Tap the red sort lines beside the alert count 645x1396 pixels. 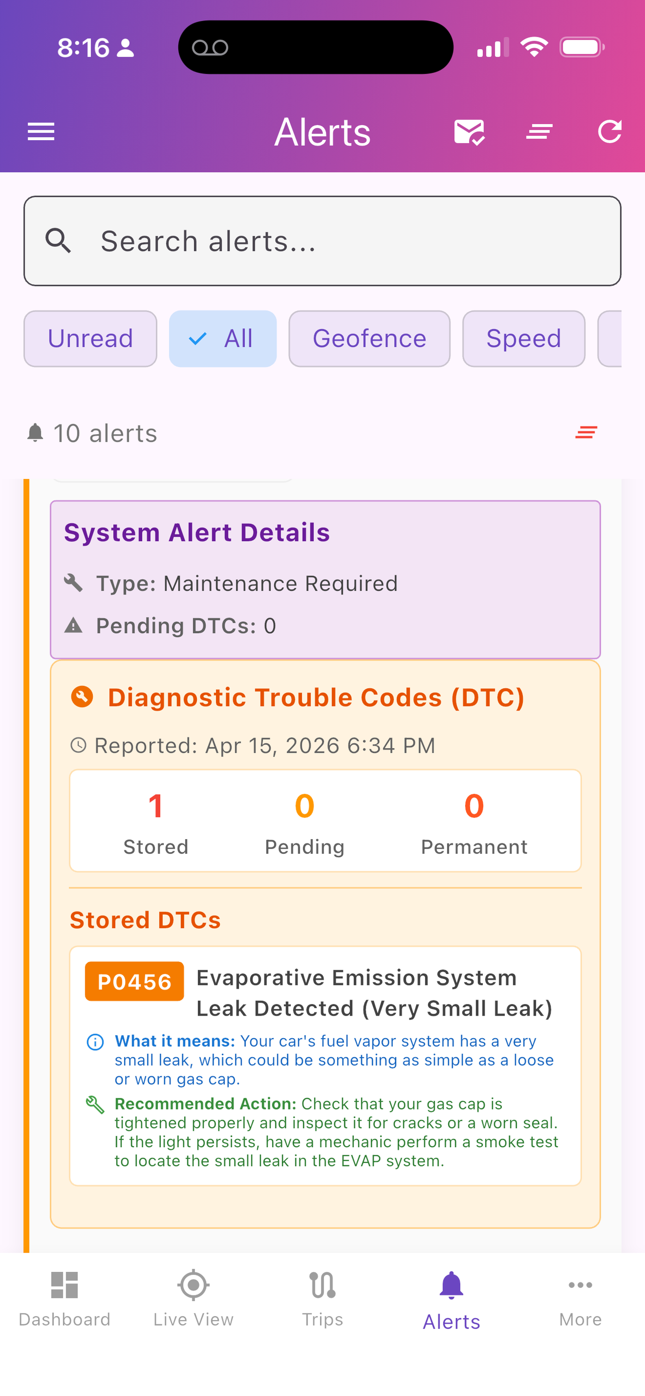[586, 433]
